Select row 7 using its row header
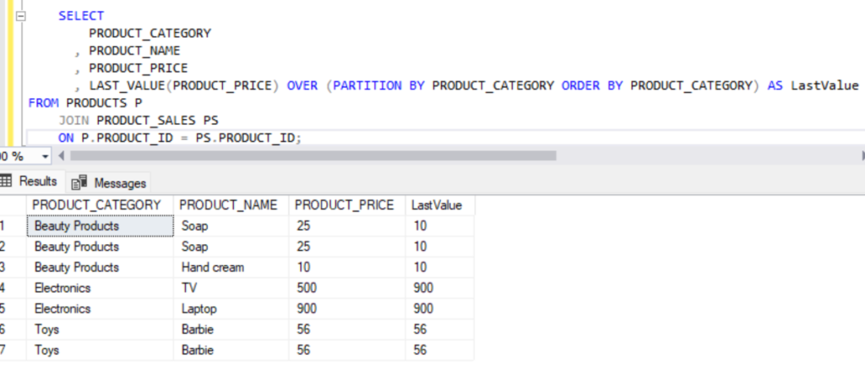The image size is (865, 369). coord(10,350)
